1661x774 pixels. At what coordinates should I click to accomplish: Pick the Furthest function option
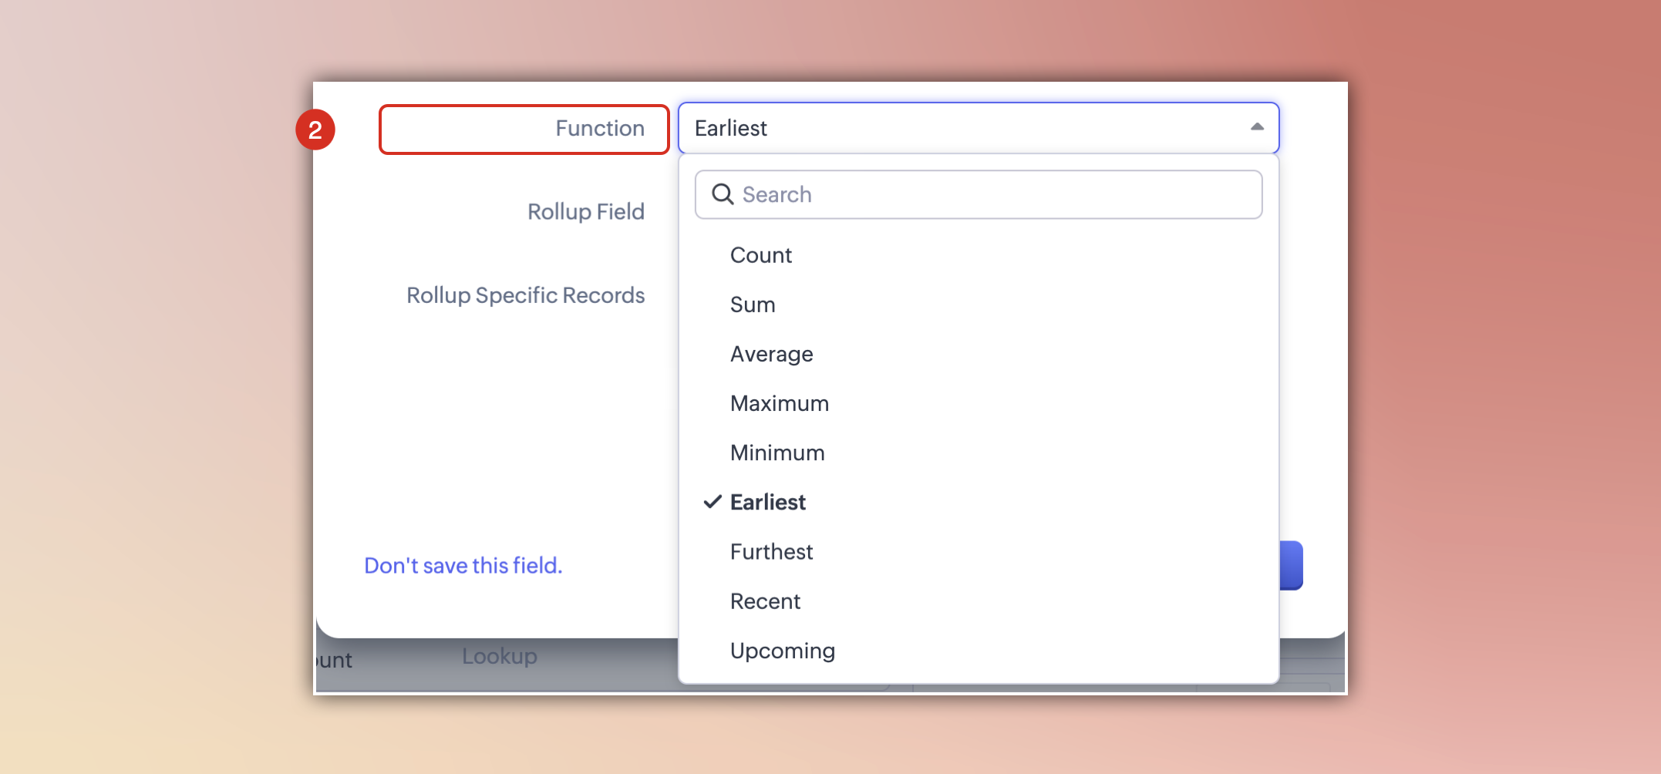pos(771,552)
